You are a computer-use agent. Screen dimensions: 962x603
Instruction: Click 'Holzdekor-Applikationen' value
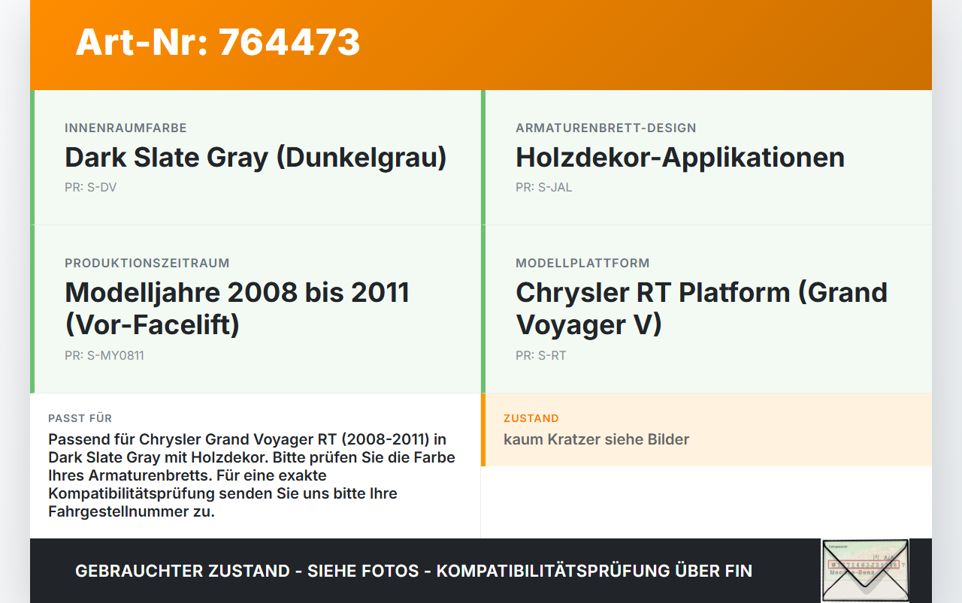tap(680, 157)
